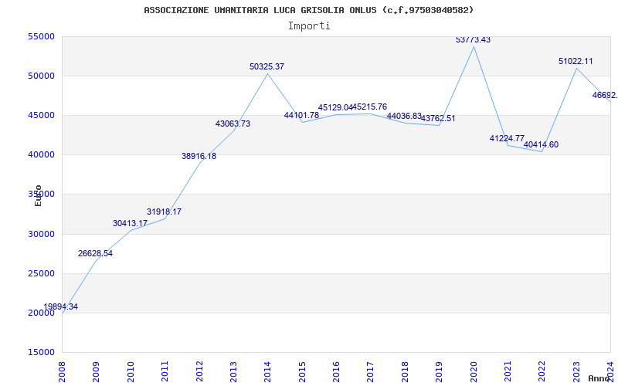
Task: Click the x-axis year 2021
Action: (508, 371)
